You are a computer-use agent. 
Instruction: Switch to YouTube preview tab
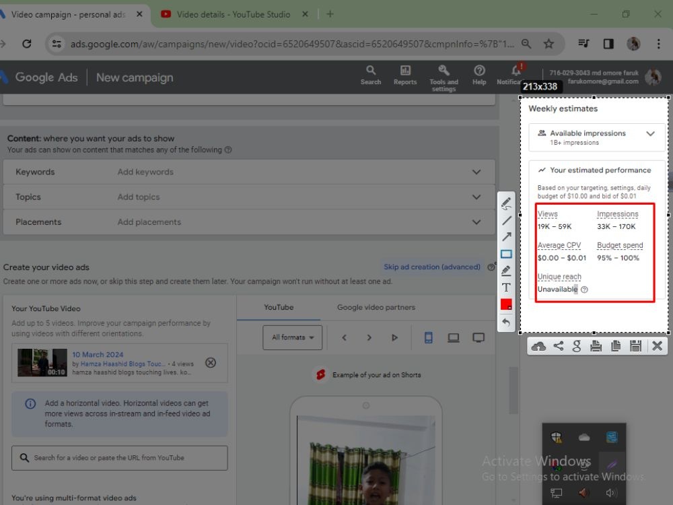pyautogui.click(x=279, y=308)
